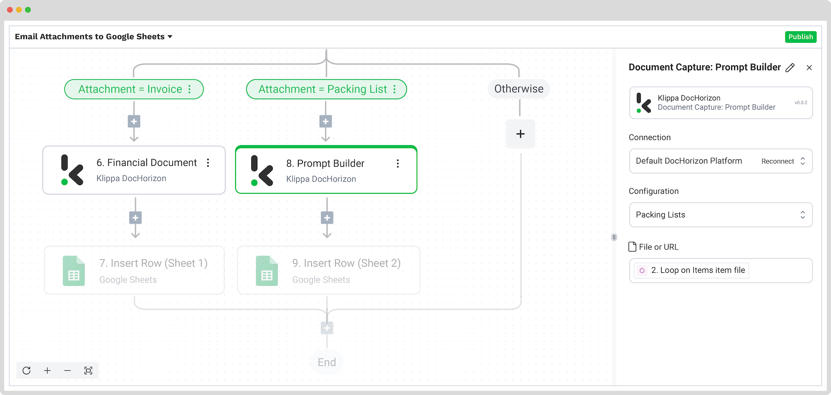Click the Klippa DocHorizon piece header card

click(721, 103)
